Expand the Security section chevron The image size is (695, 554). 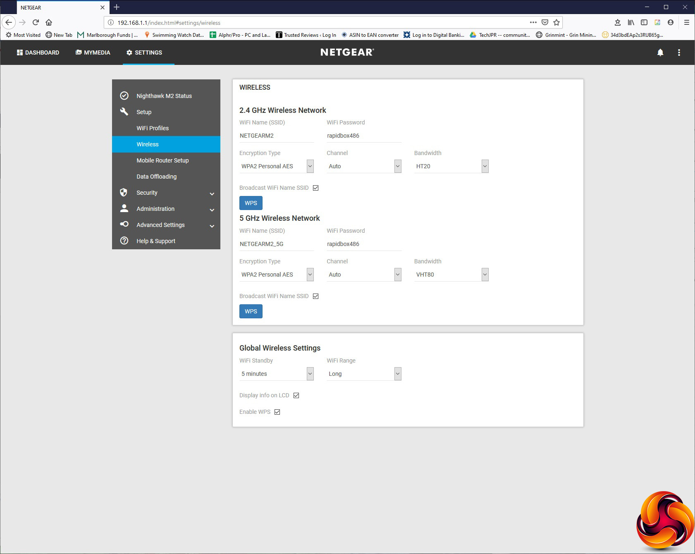212,193
